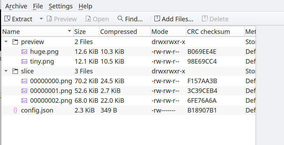This screenshot has width=284, height=145.
Task: Click the 00000001.png image file icon
Action: pyautogui.click(x=24, y=91)
